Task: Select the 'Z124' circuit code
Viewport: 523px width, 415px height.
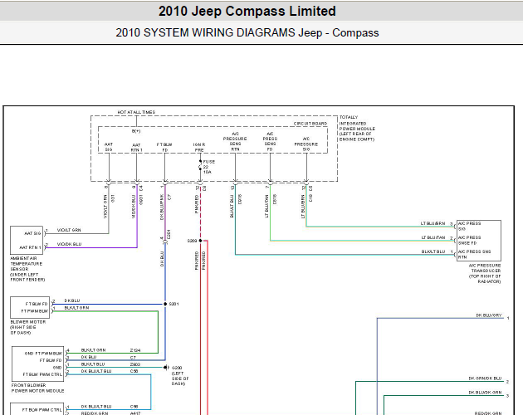Action: [x=135, y=350]
